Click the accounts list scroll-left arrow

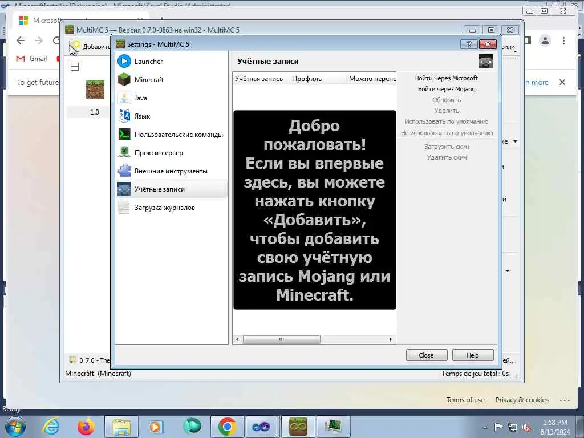click(x=238, y=339)
